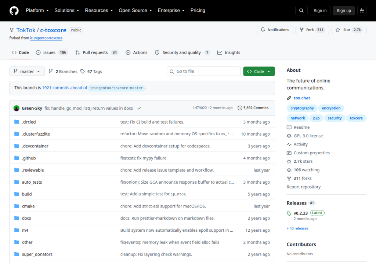
Task: Switch to the Pull requests tab
Action: coord(97,52)
